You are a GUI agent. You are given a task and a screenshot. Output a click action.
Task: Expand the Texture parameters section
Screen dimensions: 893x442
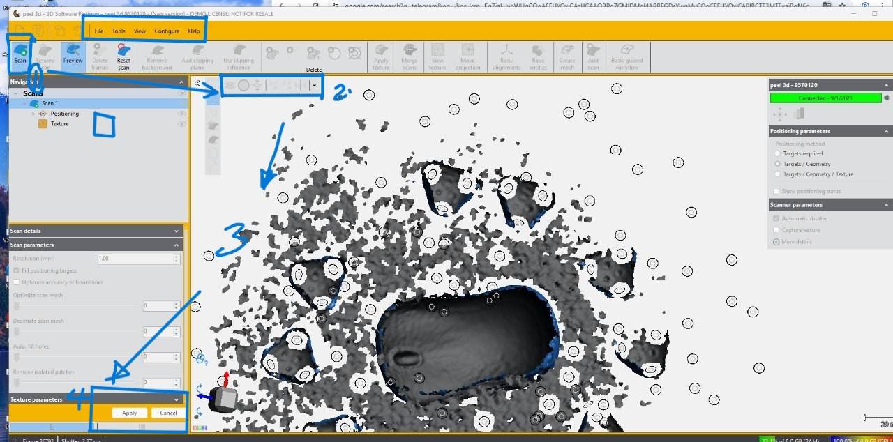click(177, 399)
